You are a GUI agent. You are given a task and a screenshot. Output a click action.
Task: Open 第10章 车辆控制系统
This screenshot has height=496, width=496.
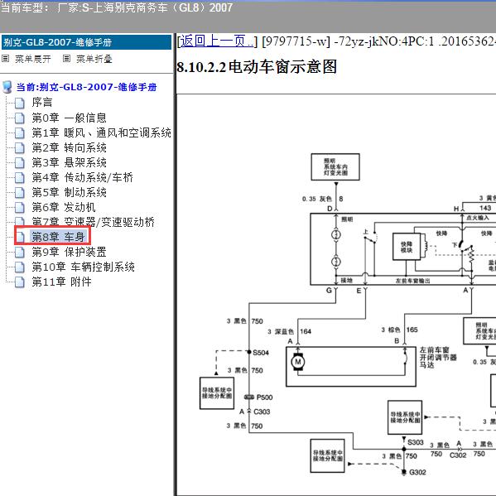point(83,267)
